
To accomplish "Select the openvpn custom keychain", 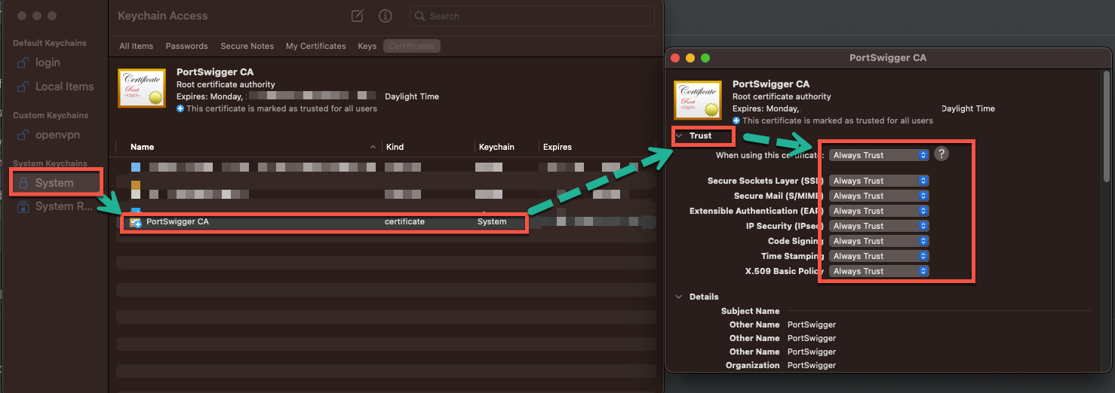I will pyautogui.click(x=57, y=135).
